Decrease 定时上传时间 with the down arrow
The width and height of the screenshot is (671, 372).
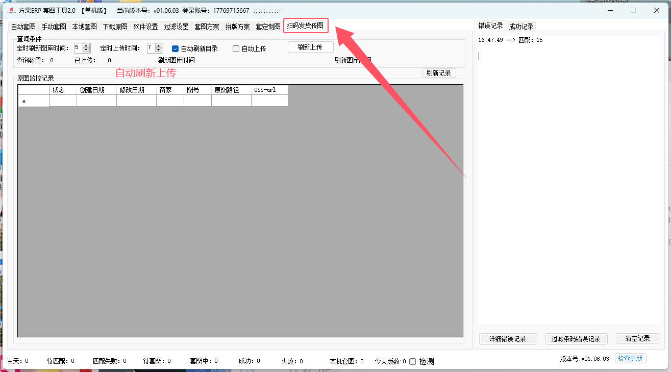159,50
